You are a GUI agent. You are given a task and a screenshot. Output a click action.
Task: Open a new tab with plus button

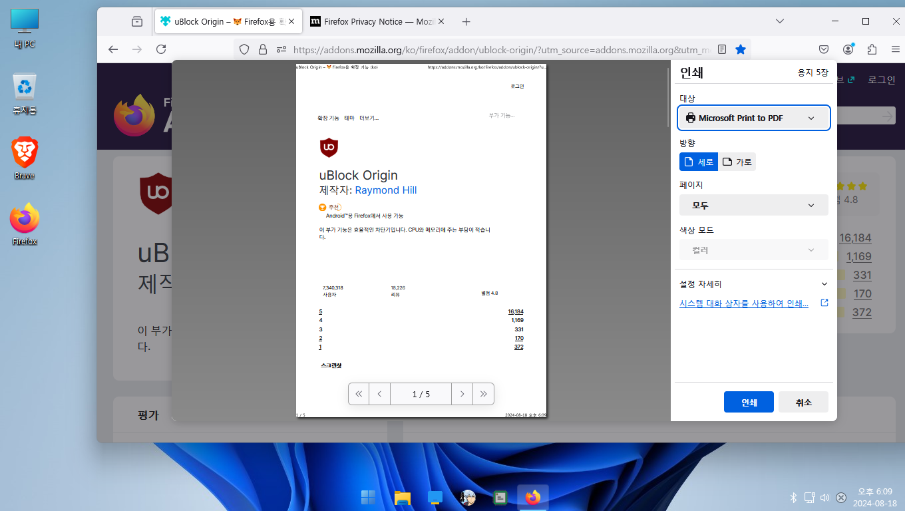coord(466,21)
